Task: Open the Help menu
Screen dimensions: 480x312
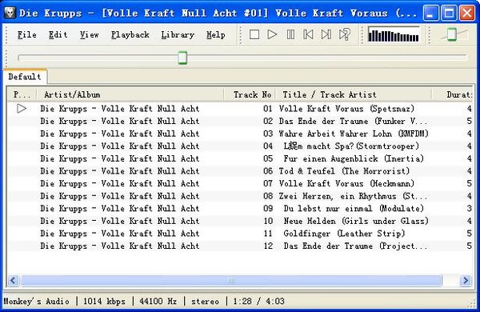Action: coord(215,35)
